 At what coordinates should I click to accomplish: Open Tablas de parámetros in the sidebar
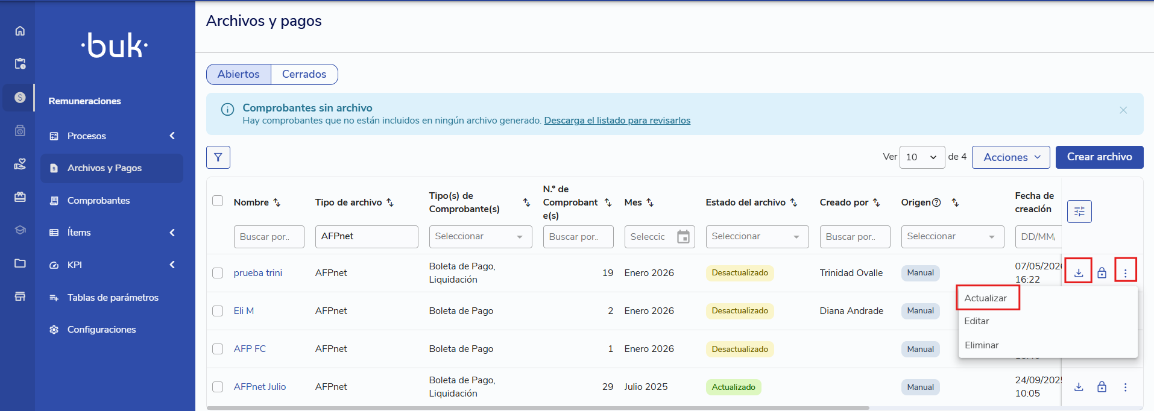[112, 298]
